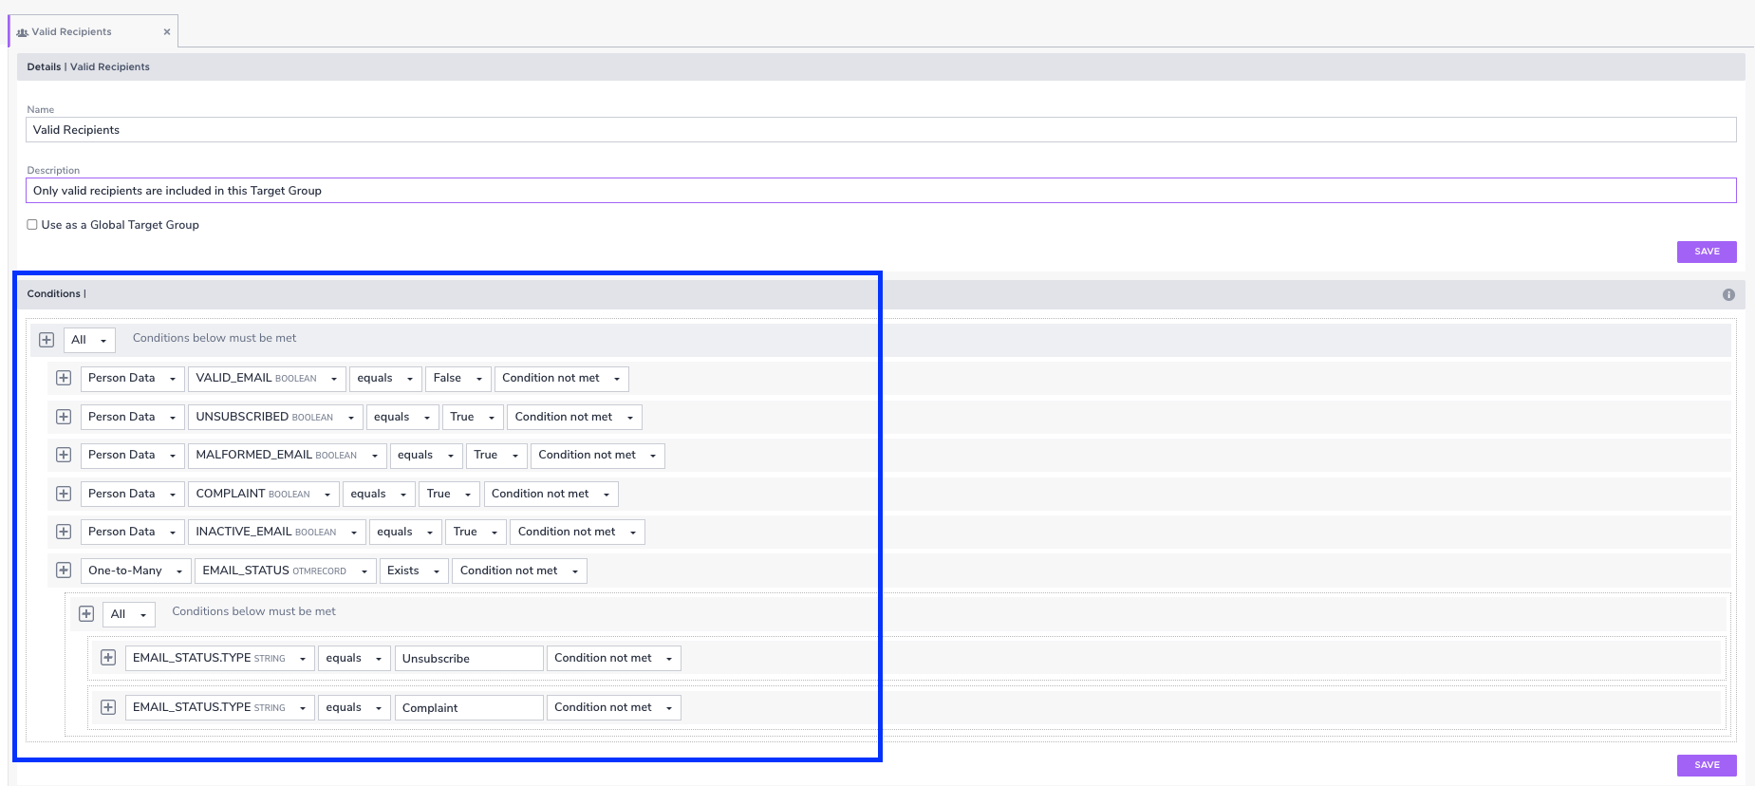
Task: Open the COMPLAINT field dropdown
Action: [x=263, y=495]
